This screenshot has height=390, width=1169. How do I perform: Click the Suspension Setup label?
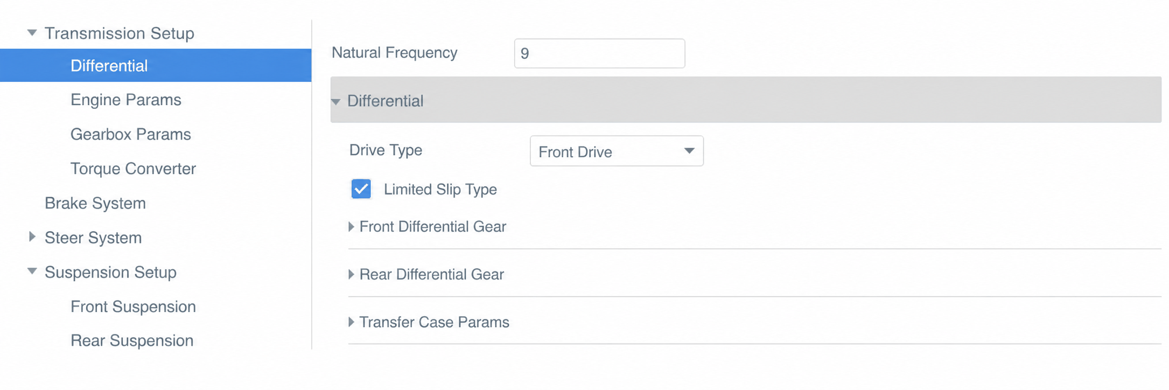110,272
